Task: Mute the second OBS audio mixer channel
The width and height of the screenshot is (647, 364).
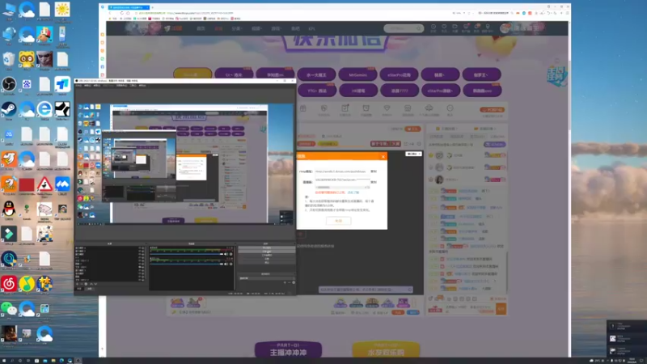Action: (x=226, y=265)
